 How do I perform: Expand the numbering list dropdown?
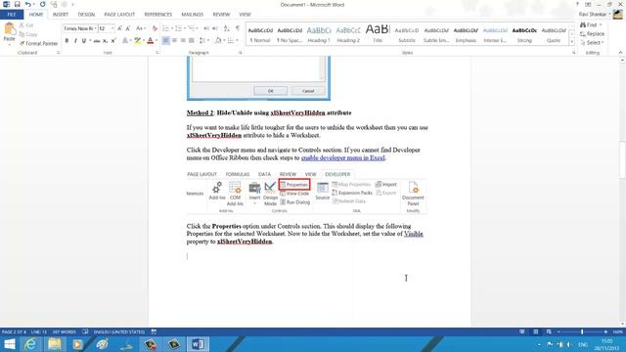point(185,28)
